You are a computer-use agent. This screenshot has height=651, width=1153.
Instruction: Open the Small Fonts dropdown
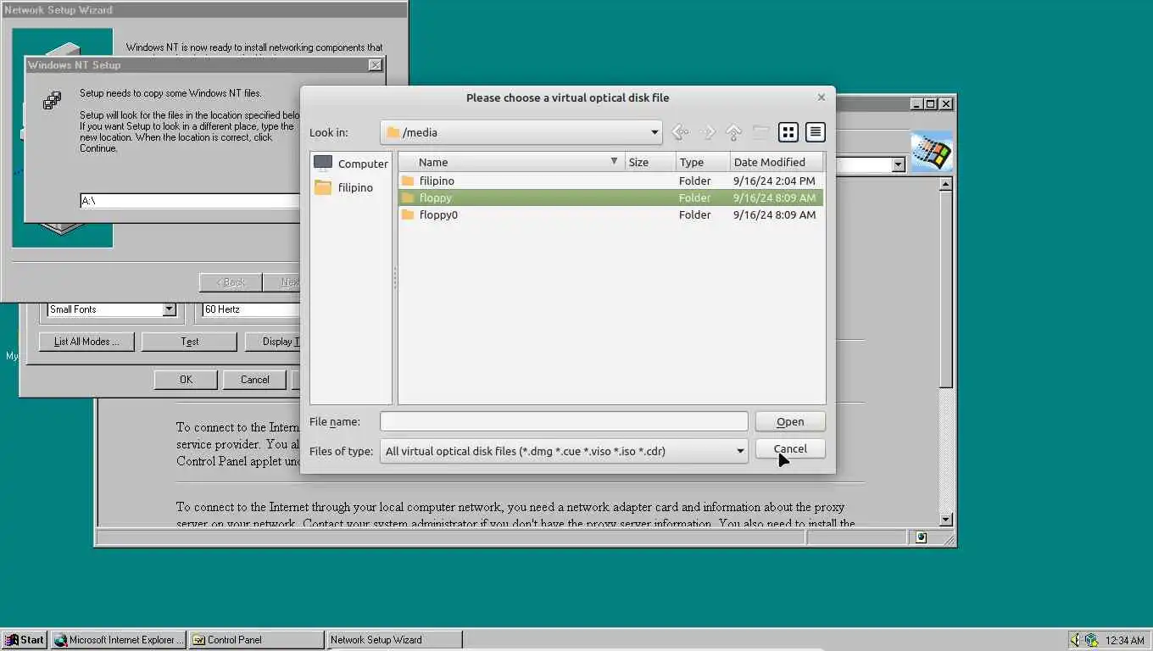(169, 309)
